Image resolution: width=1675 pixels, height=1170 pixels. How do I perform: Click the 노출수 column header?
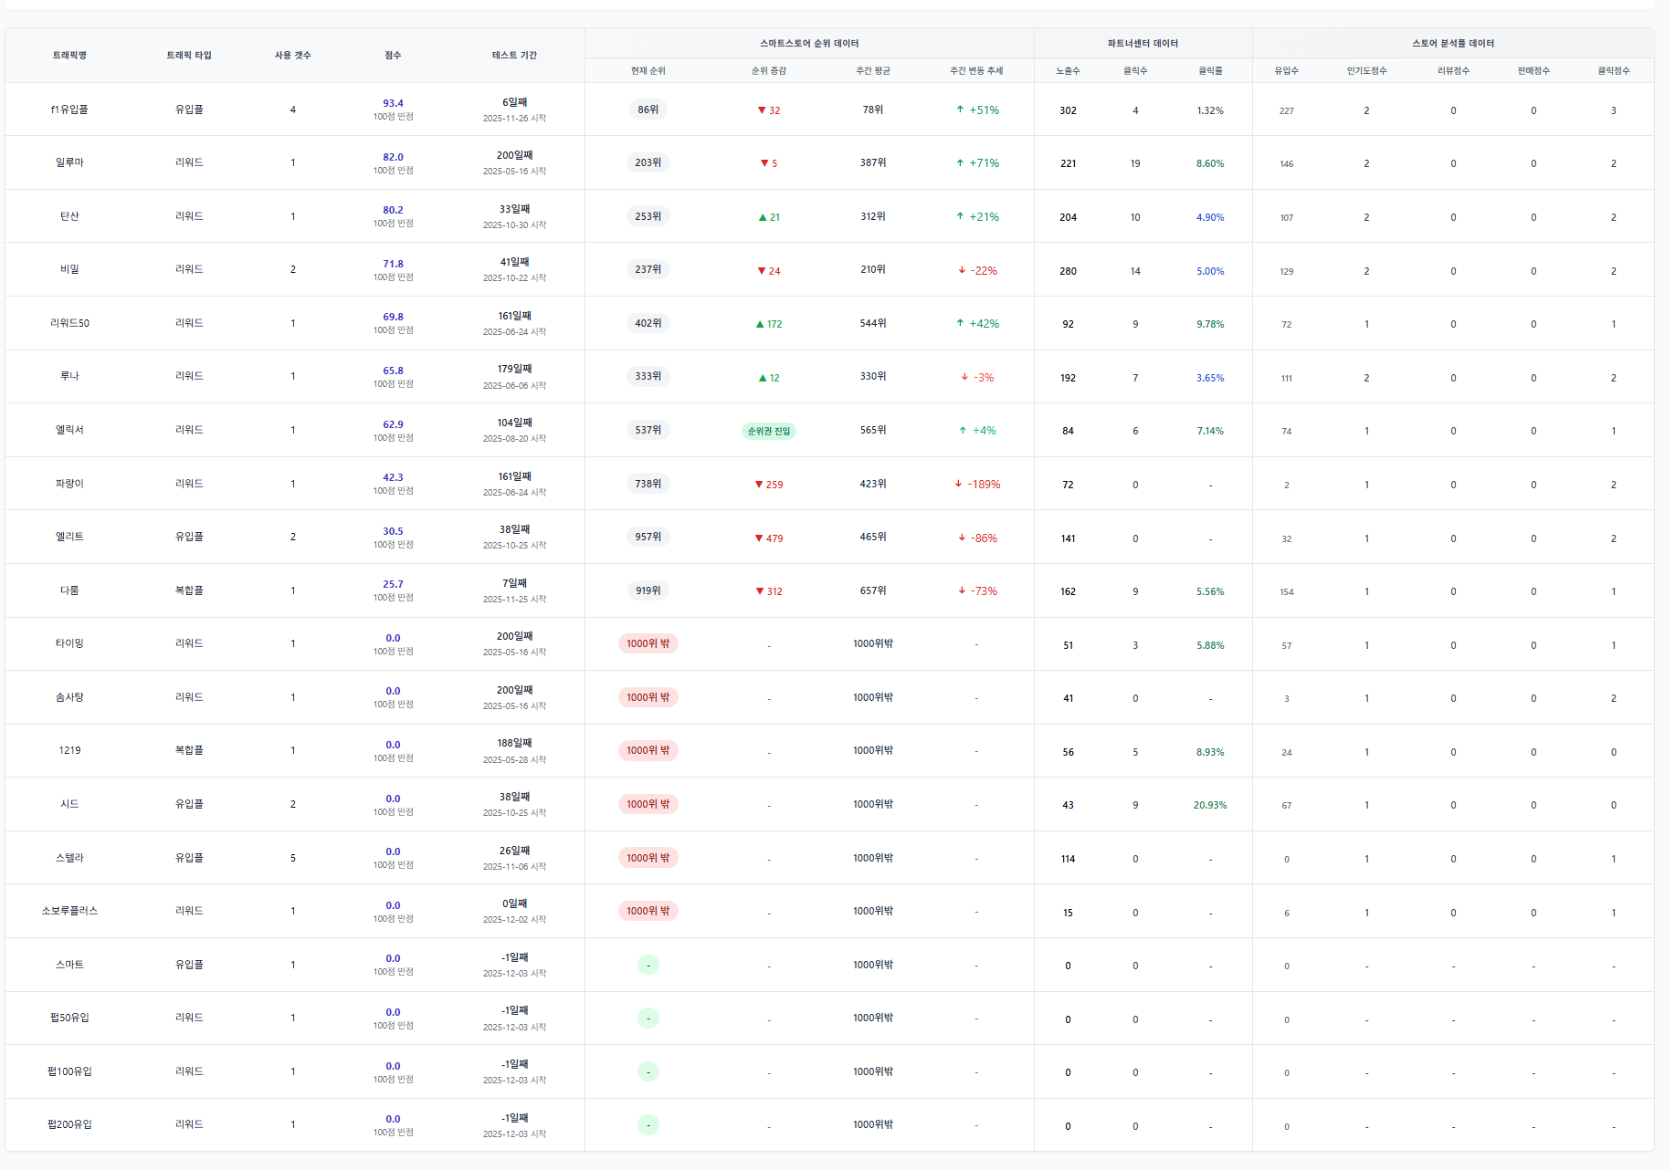(1068, 71)
